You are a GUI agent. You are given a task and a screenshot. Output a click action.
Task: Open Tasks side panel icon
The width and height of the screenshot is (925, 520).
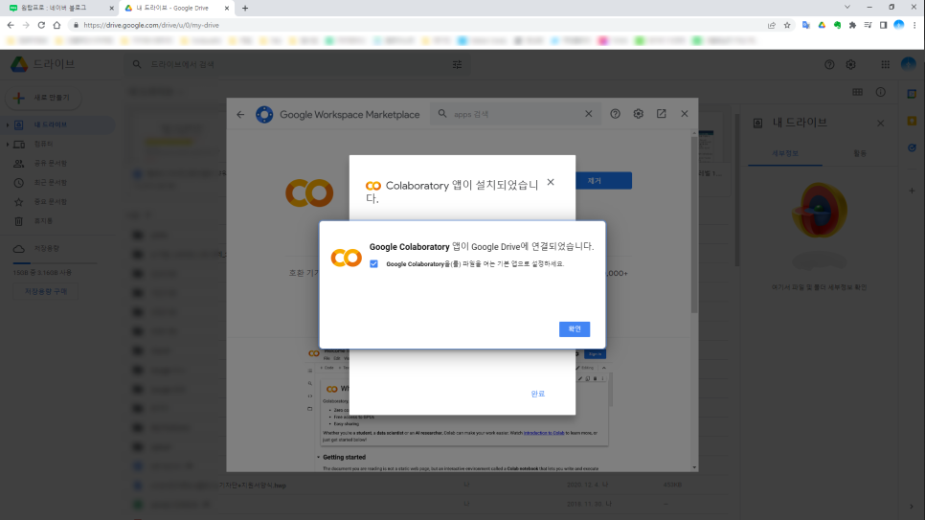912,147
